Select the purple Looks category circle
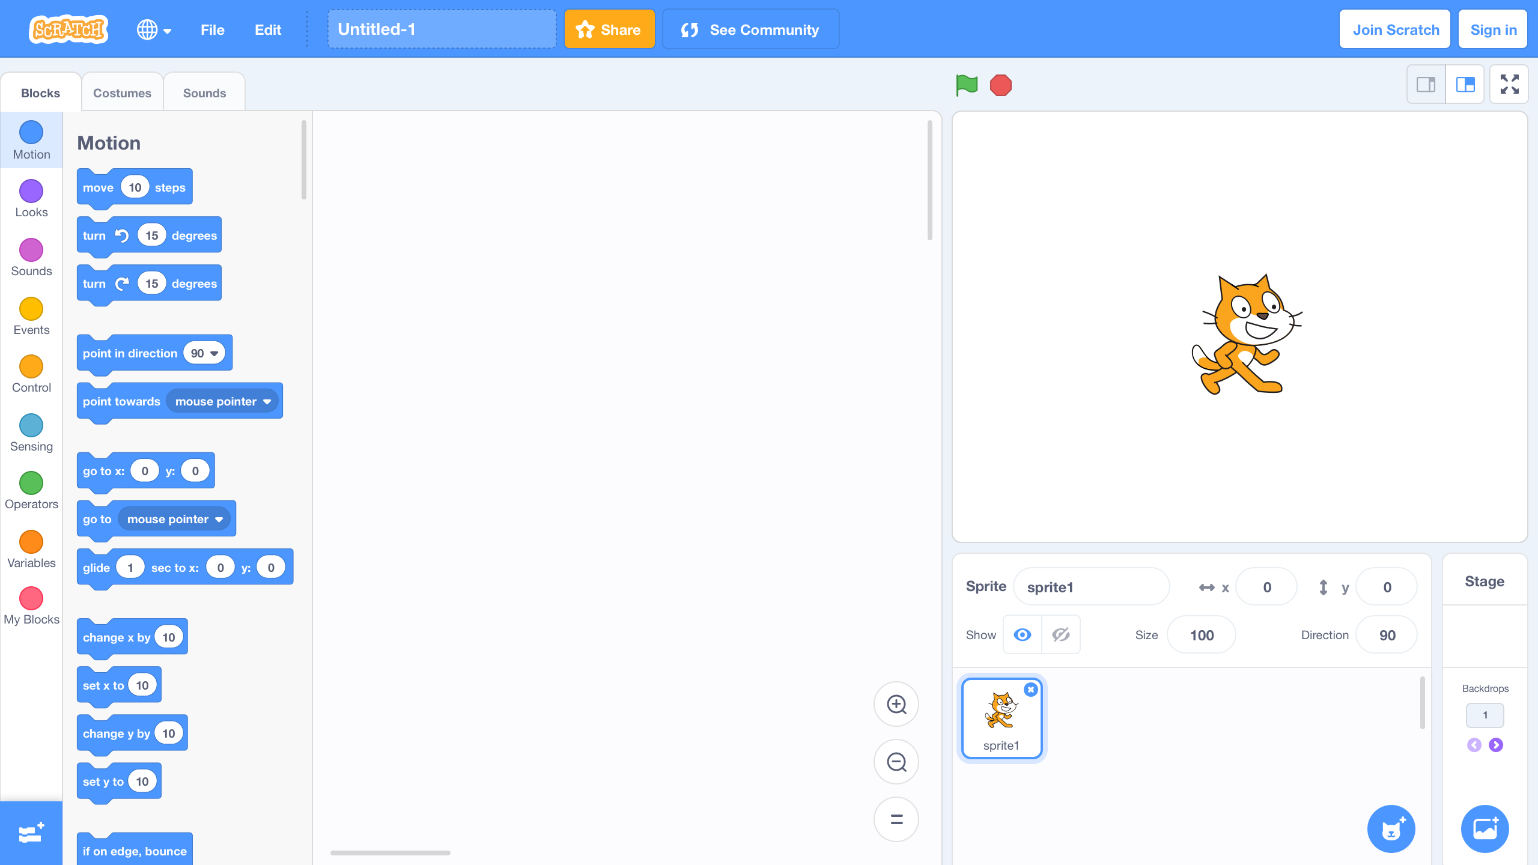 tap(31, 192)
